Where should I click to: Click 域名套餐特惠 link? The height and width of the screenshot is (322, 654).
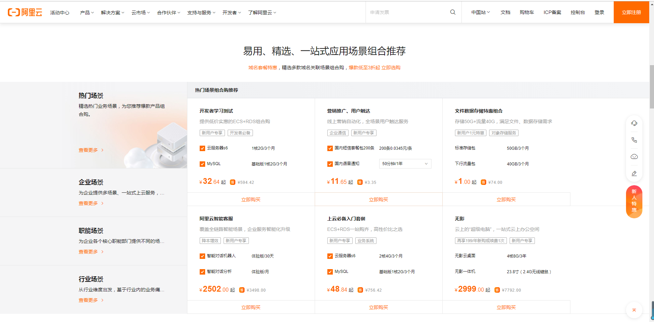click(262, 68)
